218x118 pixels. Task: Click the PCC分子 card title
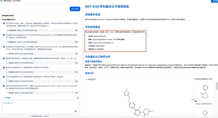[92, 79]
